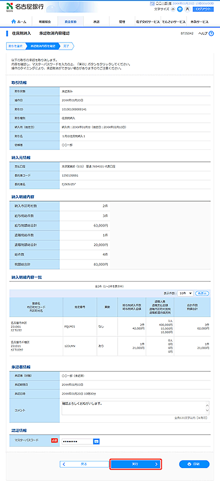Viewport: 220px width, 489px height.
Task: Click the 給与税額総合計 value 63,000円
Action: tap(100, 225)
